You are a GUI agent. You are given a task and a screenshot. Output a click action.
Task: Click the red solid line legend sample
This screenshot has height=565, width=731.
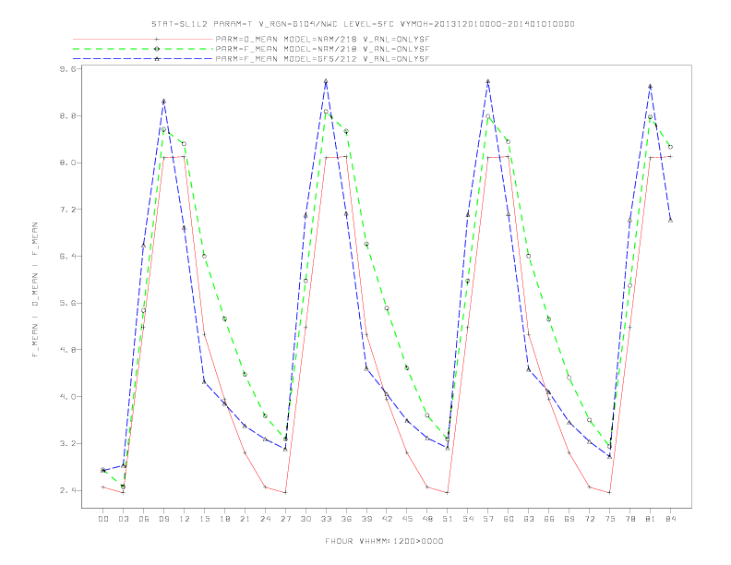pos(143,39)
